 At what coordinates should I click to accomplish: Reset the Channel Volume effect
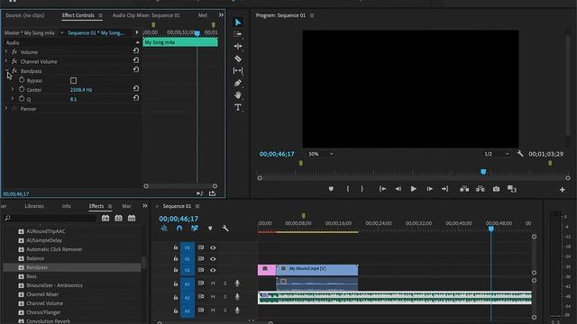pyautogui.click(x=136, y=60)
